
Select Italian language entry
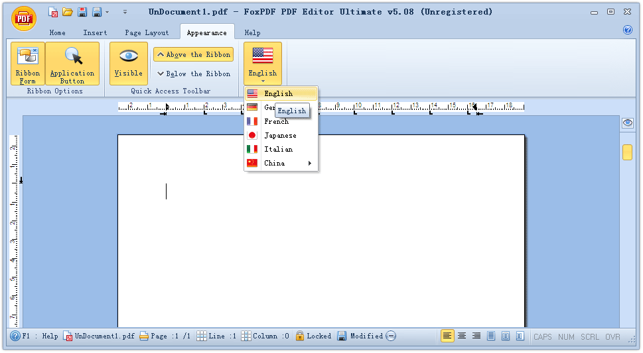[281, 150]
